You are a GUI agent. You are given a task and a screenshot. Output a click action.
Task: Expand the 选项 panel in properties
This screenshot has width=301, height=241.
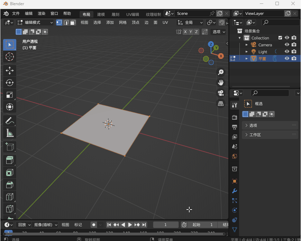[270, 125]
